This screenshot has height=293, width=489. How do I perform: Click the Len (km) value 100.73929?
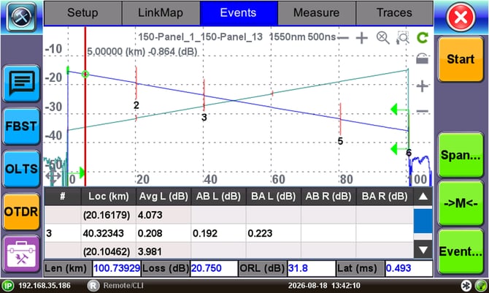117,268
